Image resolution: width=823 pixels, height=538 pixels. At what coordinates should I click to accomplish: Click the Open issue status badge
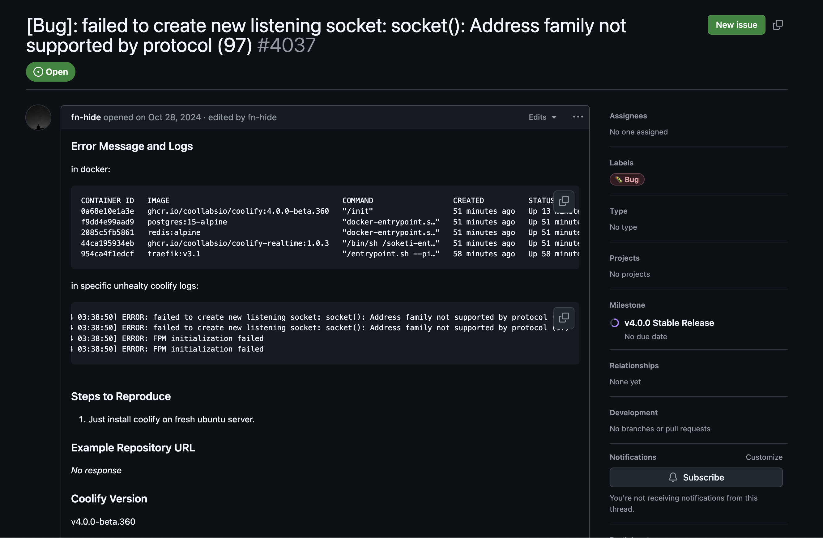50,72
